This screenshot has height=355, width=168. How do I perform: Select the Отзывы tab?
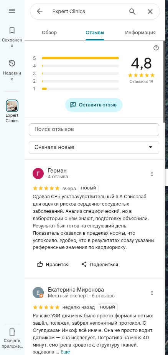tap(95, 33)
